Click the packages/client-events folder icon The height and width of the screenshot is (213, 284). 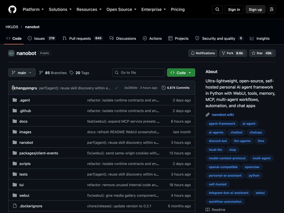15,153
